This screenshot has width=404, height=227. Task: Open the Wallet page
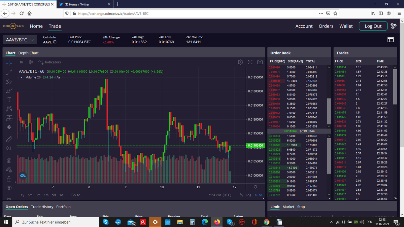pyautogui.click(x=346, y=26)
